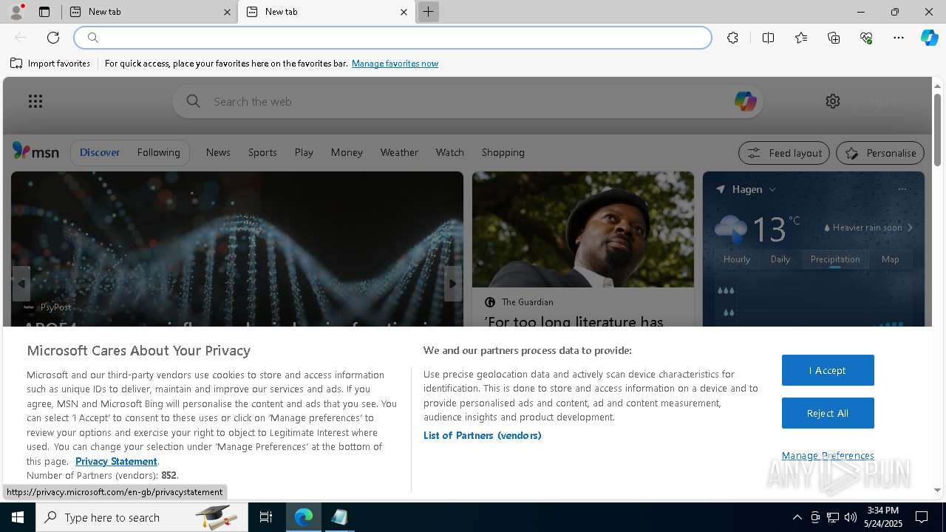Open the Privacy Statement link
Viewport: 946px width, 532px height.
point(116,461)
